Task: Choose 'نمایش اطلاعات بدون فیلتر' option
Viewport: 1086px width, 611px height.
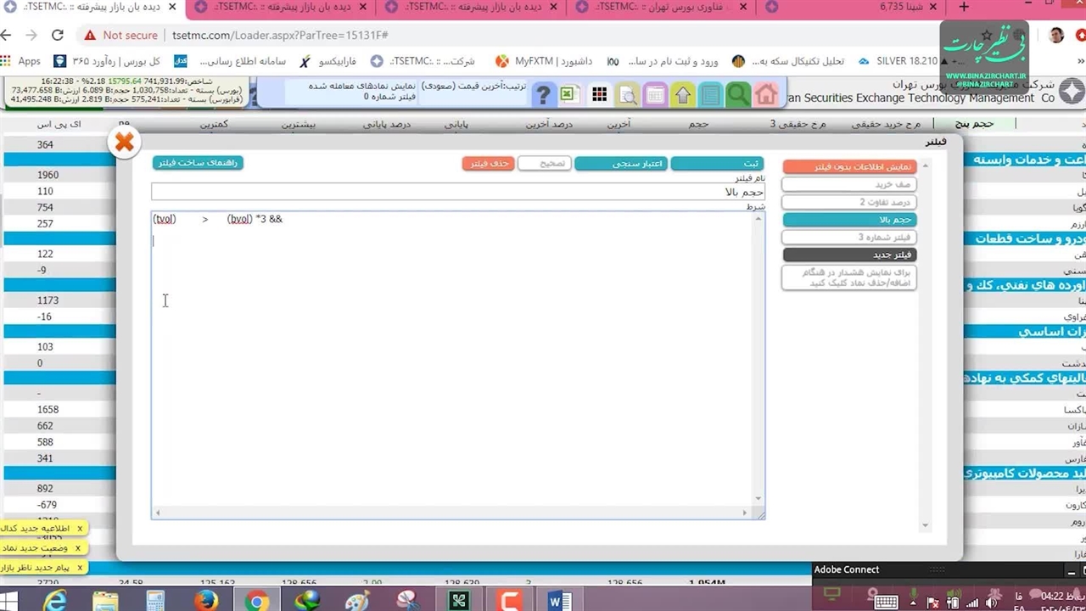Action: [849, 166]
